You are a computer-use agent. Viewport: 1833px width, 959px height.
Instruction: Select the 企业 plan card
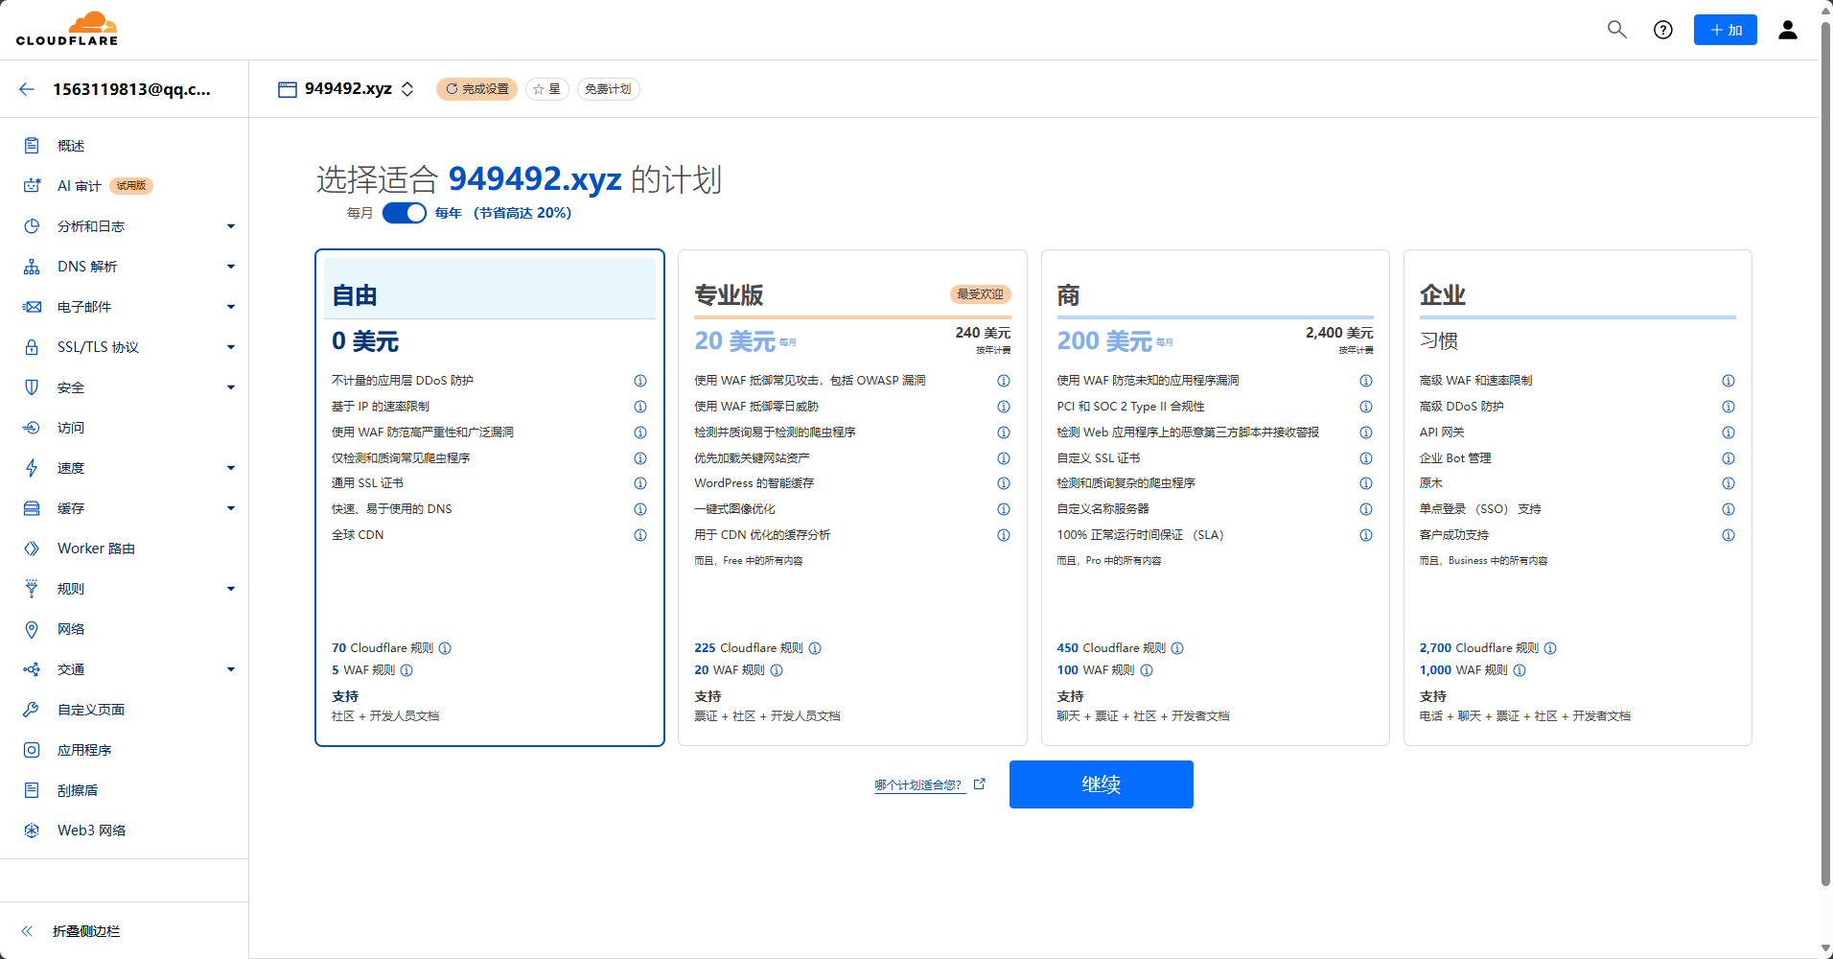pyautogui.click(x=1578, y=498)
